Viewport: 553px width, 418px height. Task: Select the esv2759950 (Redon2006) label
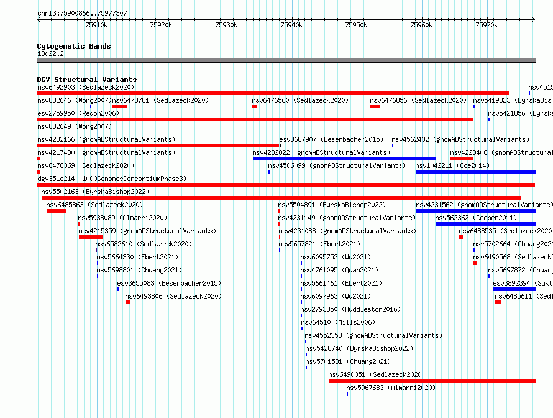pos(78,113)
